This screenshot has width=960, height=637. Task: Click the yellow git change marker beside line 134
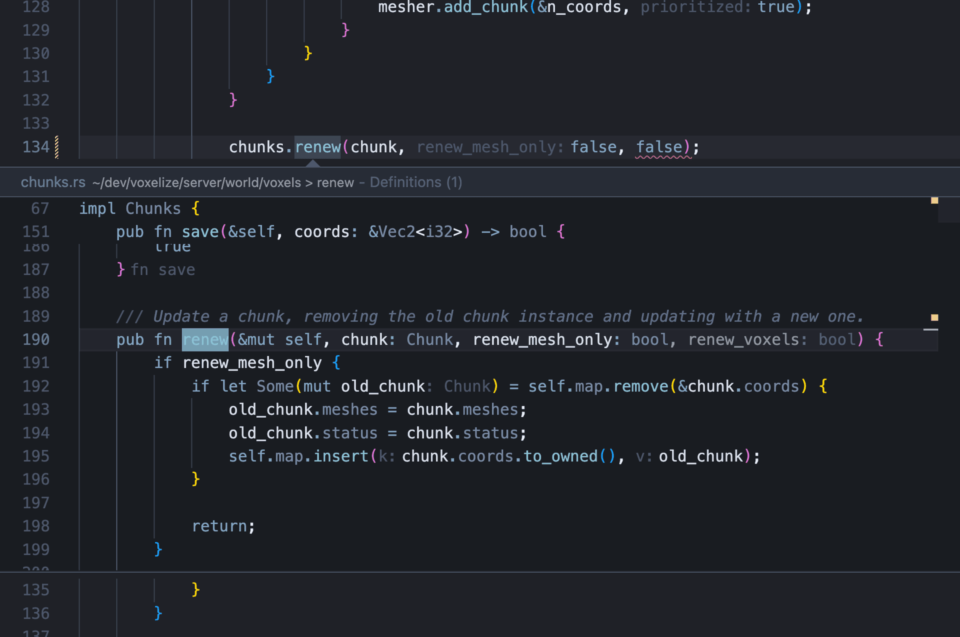coord(56,146)
